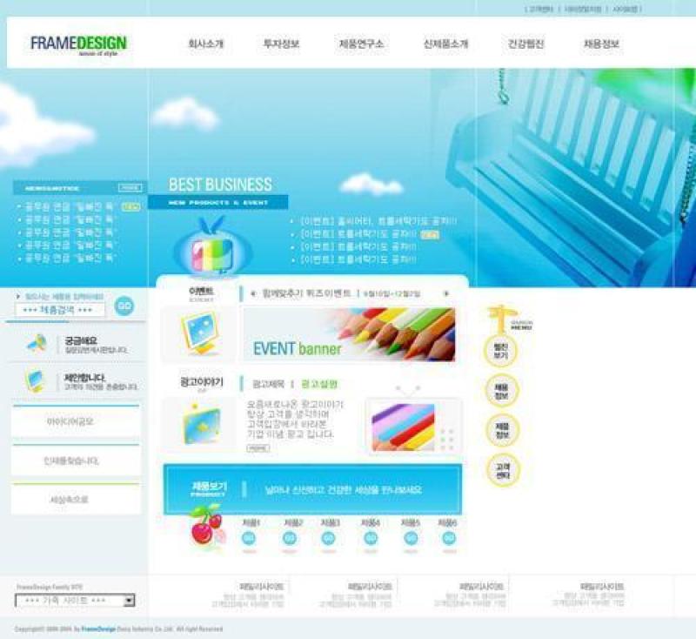Click the product search input field
Image resolution: width=696 pixels, height=639 pixels.
(x=59, y=310)
